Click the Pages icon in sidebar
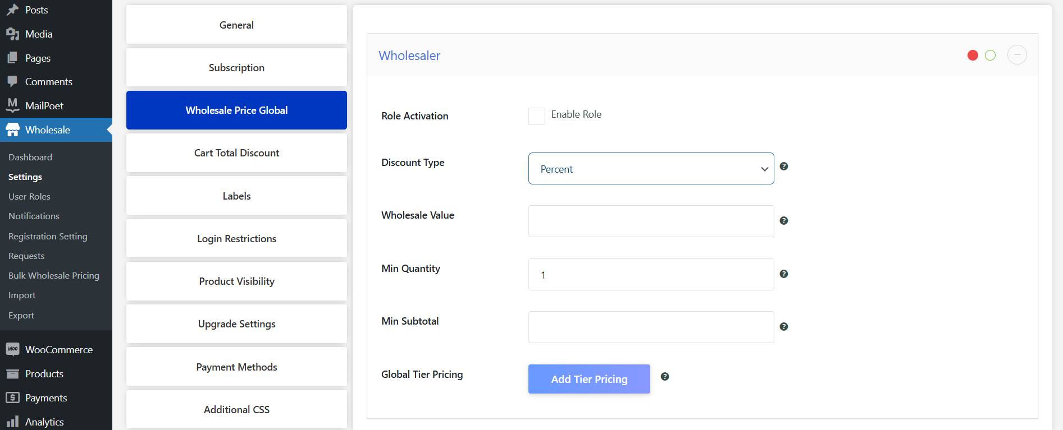Image resolution: width=1063 pixels, height=430 pixels. (x=12, y=58)
